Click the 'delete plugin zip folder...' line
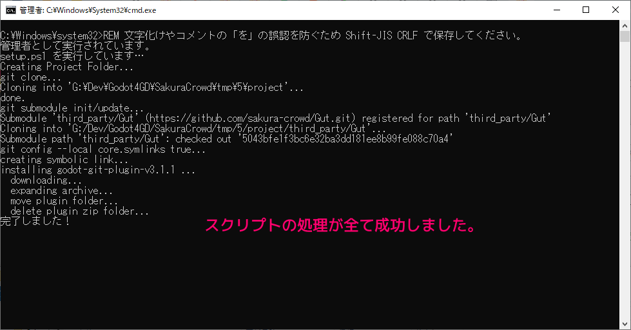631x330 pixels. [x=80, y=211]
